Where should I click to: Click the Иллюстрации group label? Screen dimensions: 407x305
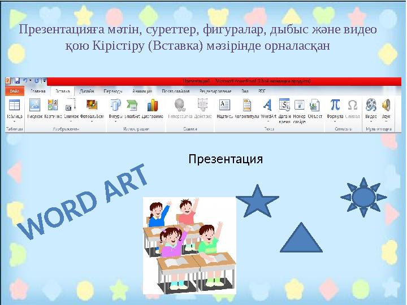coord(136,129)
